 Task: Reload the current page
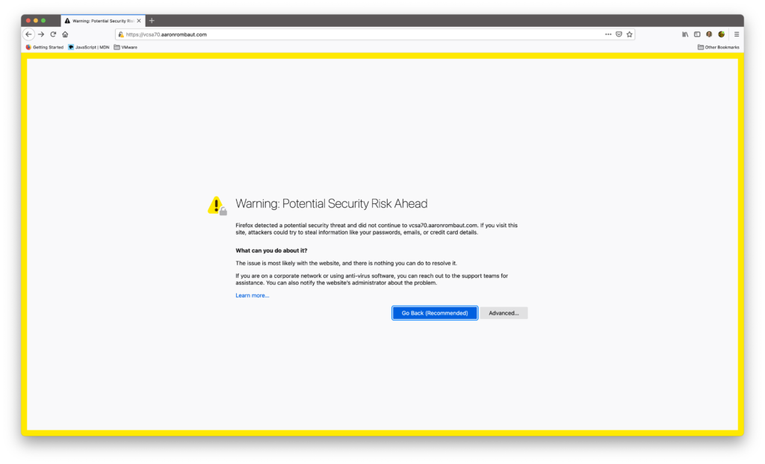point(53,34)
